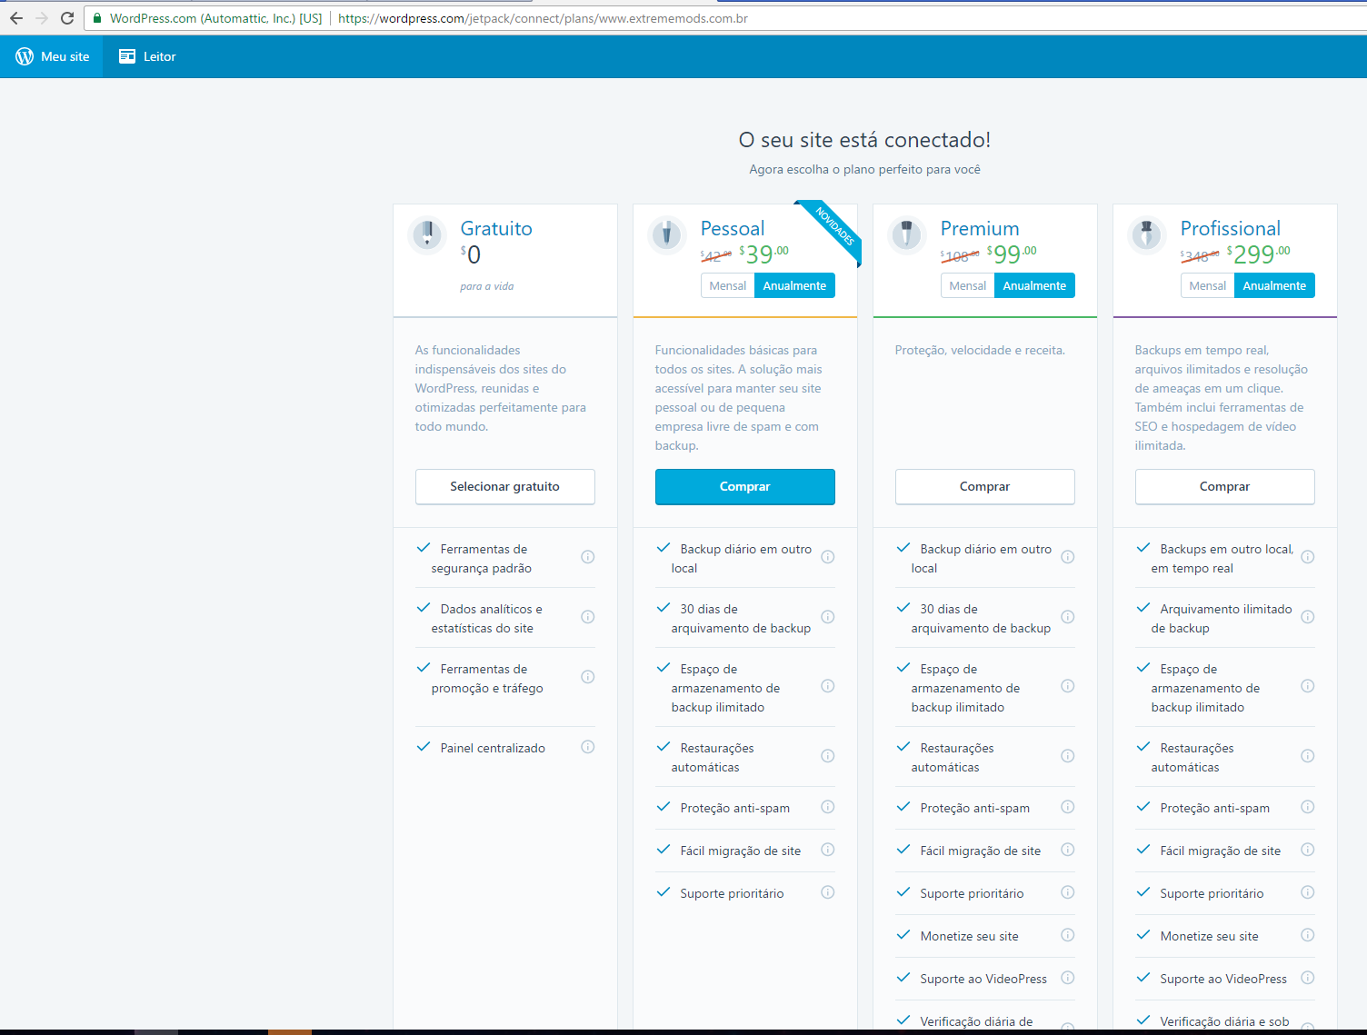
Task: Click the Pessoal plan pen icon
Action: 667,234
